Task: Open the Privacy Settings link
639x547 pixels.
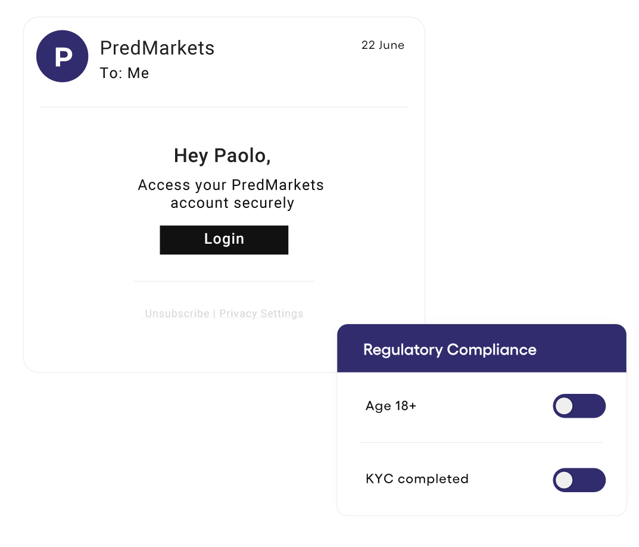Action: [x=261, y=313]
